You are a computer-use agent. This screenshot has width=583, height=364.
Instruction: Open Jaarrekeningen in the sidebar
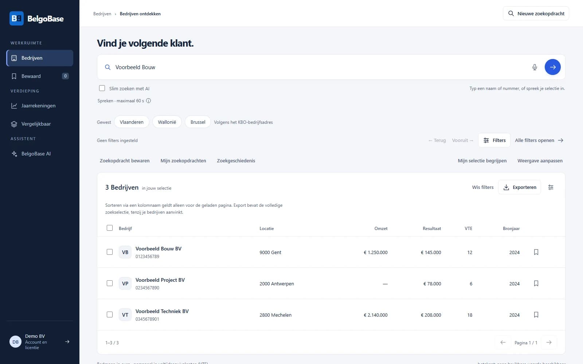(x=40, y=106)
